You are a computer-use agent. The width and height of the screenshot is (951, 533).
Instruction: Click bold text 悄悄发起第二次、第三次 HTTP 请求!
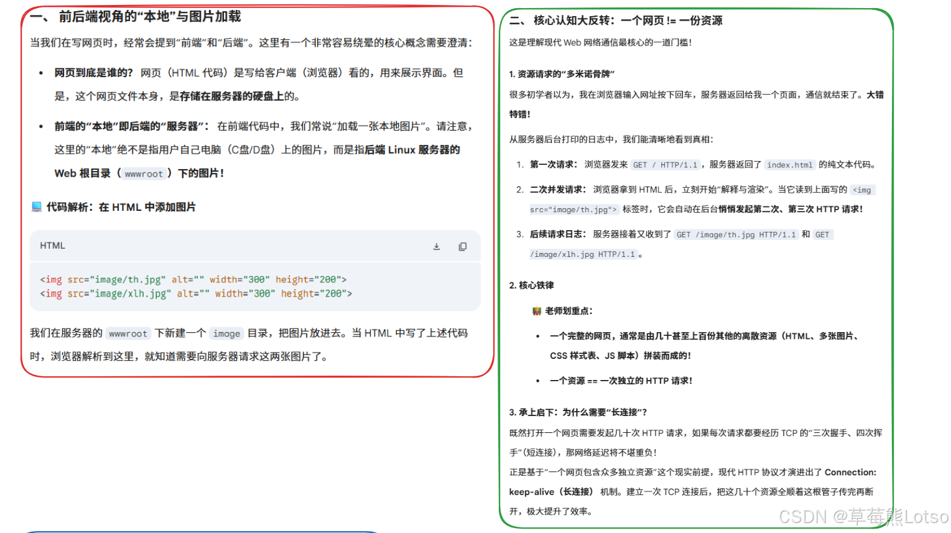(791, 210)
